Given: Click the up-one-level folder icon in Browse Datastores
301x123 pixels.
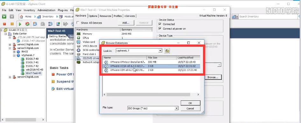Looking at the screenshot, I should point(167,51).
